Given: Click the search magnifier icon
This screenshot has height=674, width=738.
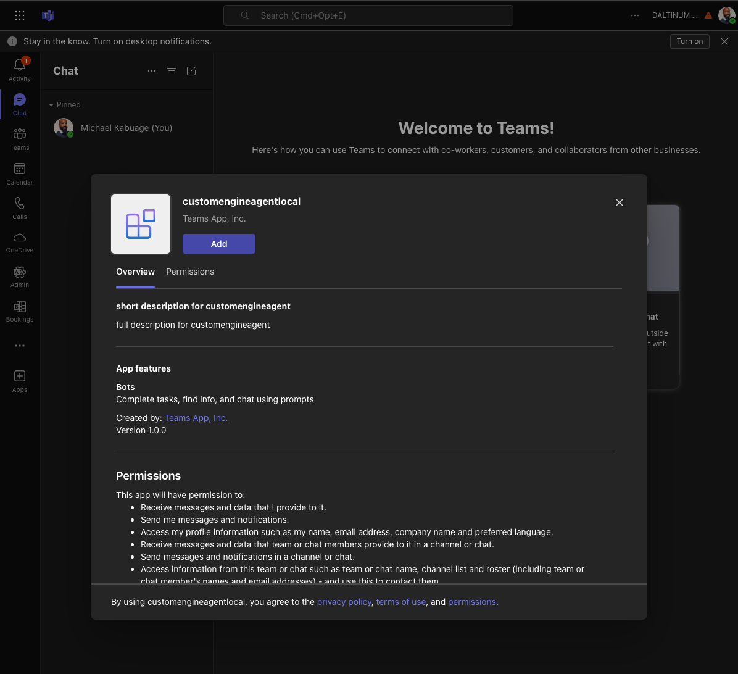Looking at the screenshot, I should [245, 15].
